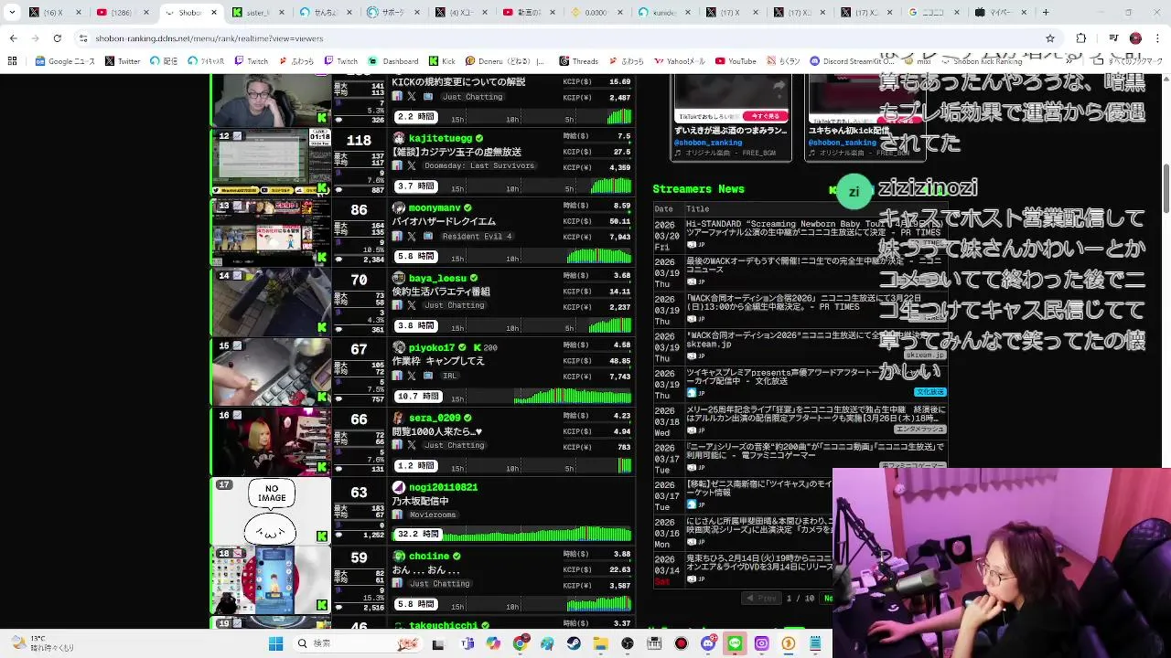Screen dimensions: 1171x658
Task: Open the piyoko17 channel link
Action: [x=432, y=347]
